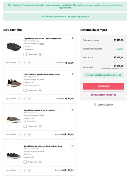Remove Sapatênis Couro Forum using trash icon

(73, 146)
